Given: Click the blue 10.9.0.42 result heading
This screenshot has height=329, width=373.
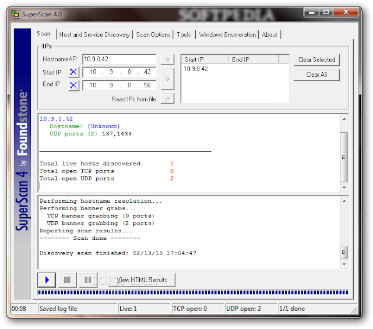Looking at the screenshot, I should coord(56,119).
